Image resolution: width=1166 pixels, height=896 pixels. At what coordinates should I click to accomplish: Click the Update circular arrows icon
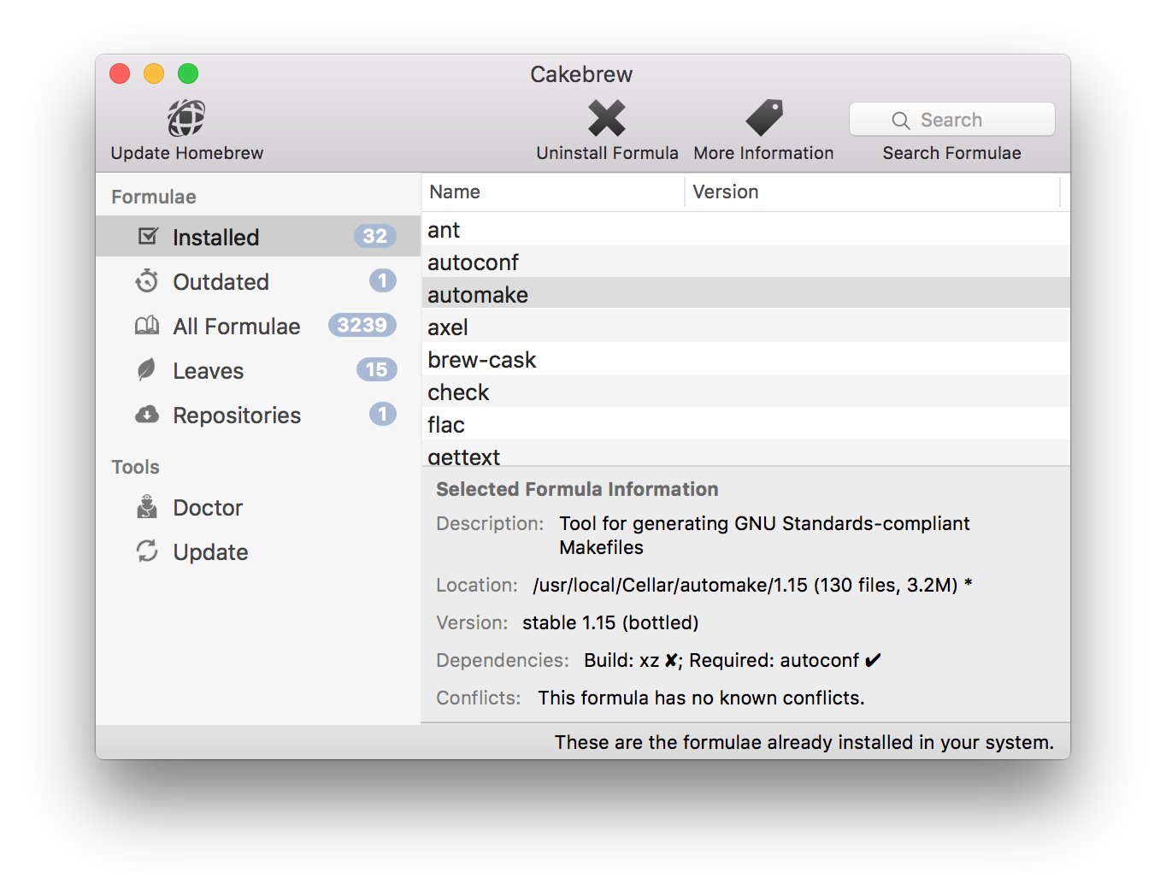point(147,551)
